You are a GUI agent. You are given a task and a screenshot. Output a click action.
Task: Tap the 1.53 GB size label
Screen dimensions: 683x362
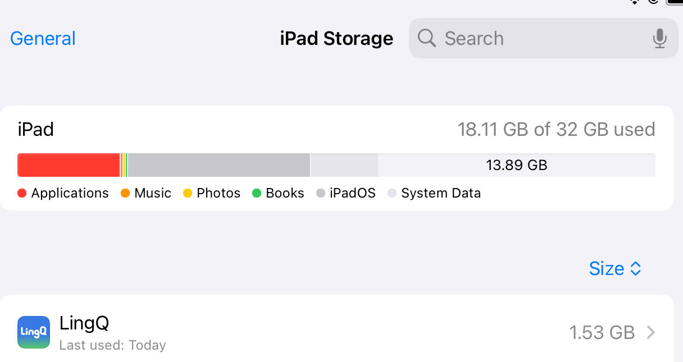pyautogui.click(x=602, y=332)
